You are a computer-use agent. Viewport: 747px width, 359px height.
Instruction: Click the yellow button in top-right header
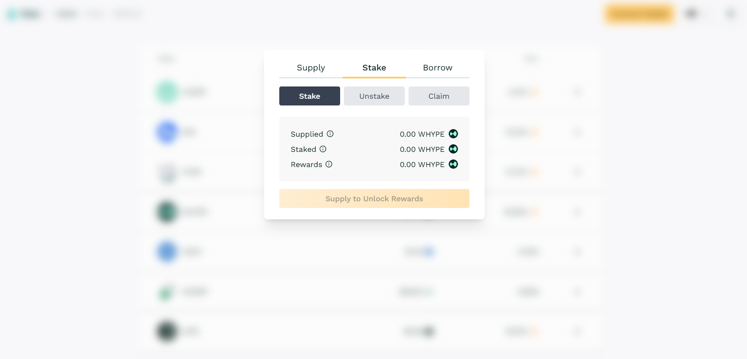pyautogui.click(x=639, y=14)
